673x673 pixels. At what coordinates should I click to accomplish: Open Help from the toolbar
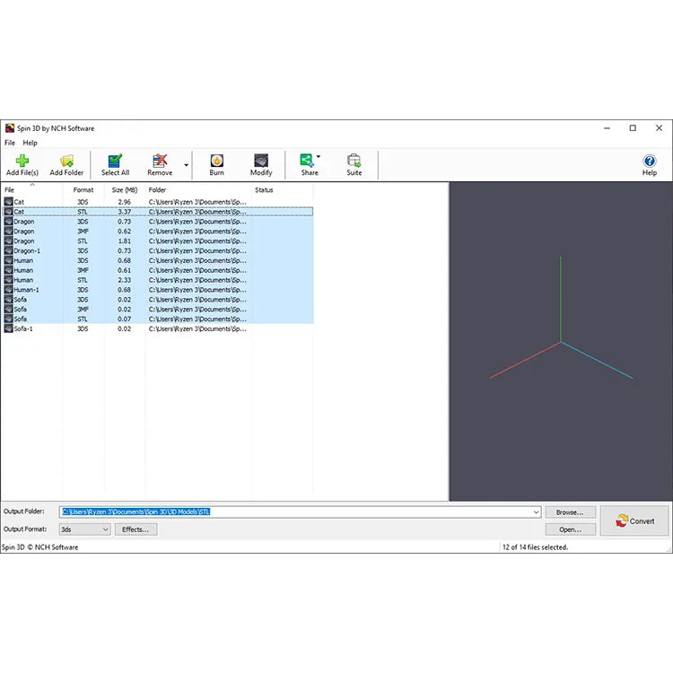point(650,165)
